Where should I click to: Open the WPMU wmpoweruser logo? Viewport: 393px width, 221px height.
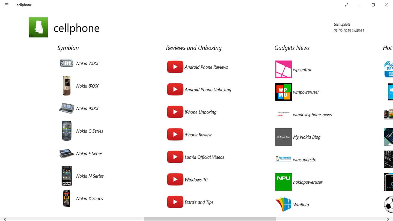(x=284, y=92)
